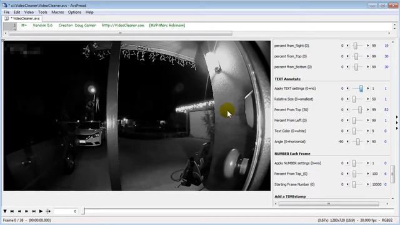Increase percent from_Top (0) with right arrow
Screen dimensions: 400x225
(x=368, y=56)
